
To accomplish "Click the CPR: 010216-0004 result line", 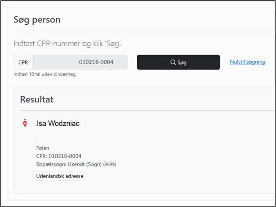I will tap(59, 156).
